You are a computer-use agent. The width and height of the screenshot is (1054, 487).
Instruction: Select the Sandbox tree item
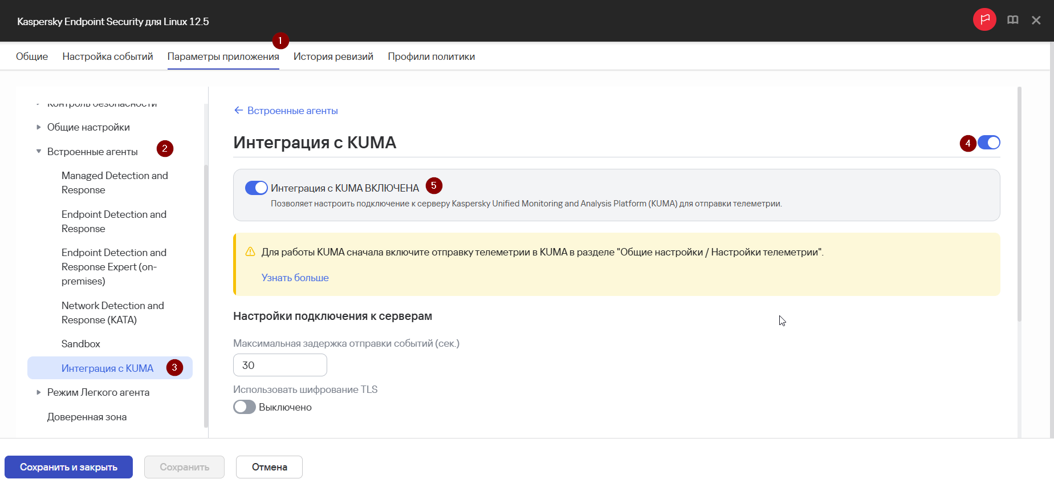[x=81, y=344]
